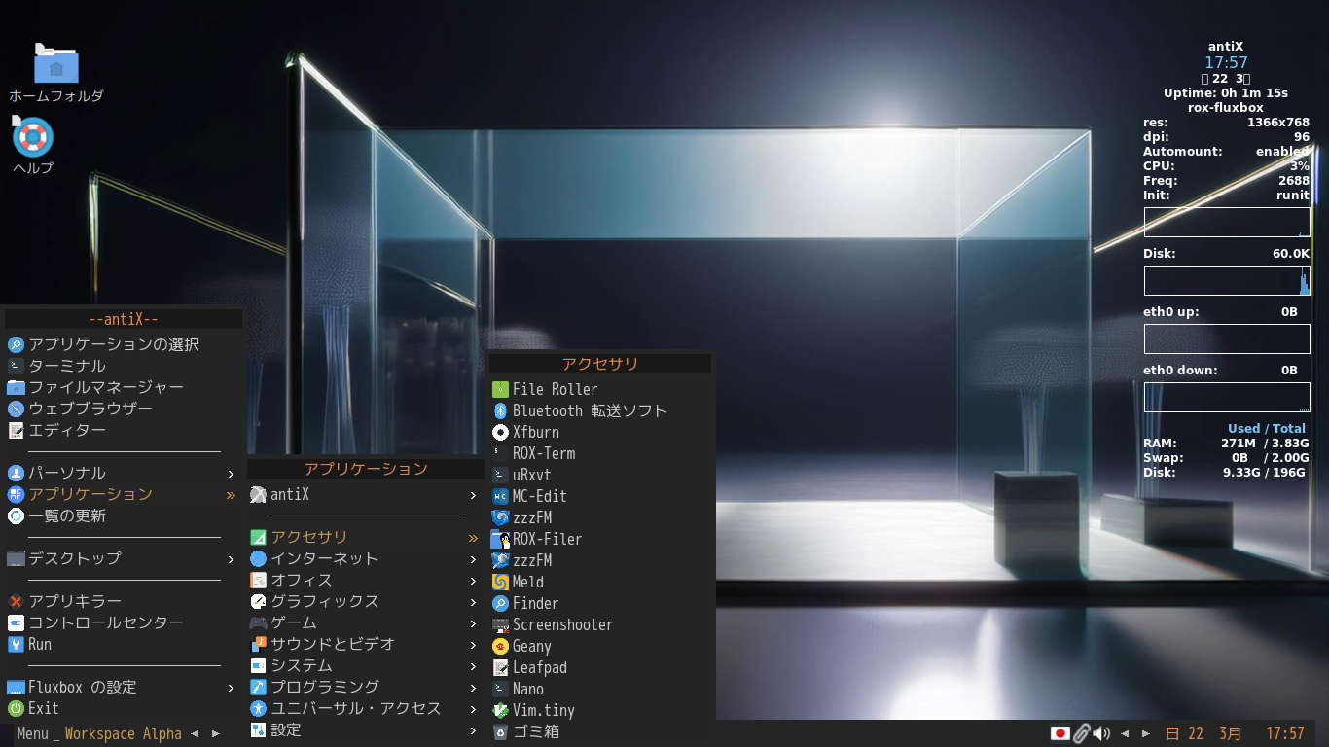Image resolution: width=1329 pixels, height=747 pixels.
Task: Expand the Fluxbox の設定 submenu arrow
Action: click(x=232, y=688)
